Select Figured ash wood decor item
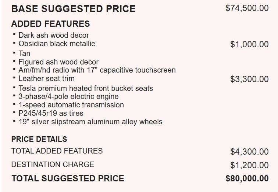The height and width of the screenshot is (192, 278). pyautogui.click(x=58, y=62)
